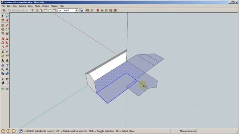Image resolution: width=239 pixels, height=134 pixels.
Task: Switch to Wireframe face style
Action: (98, 10)
